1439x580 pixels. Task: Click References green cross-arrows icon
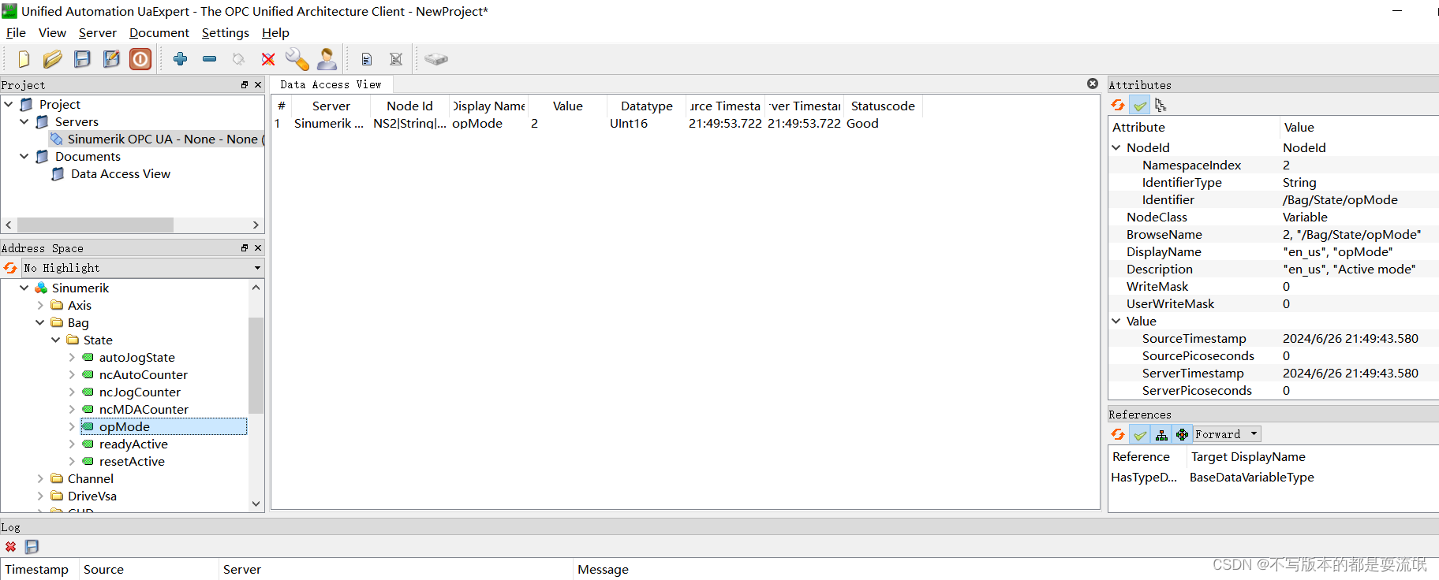tap(1182, 434)
